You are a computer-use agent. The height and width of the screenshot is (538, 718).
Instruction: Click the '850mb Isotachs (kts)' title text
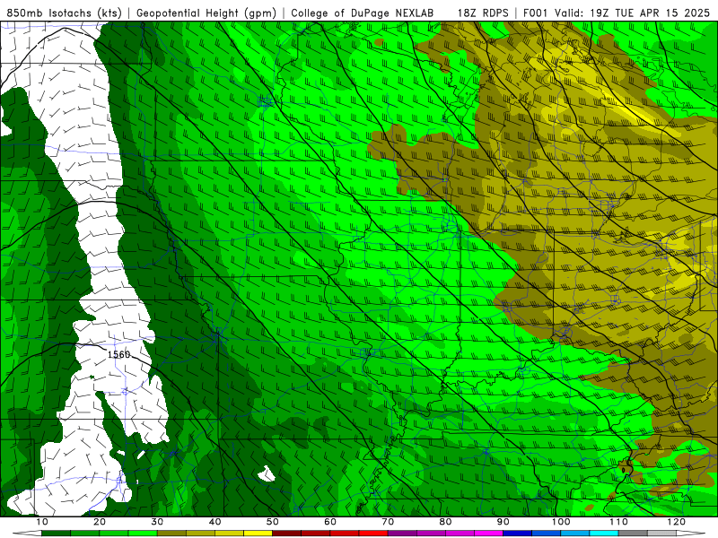(64, 13)
